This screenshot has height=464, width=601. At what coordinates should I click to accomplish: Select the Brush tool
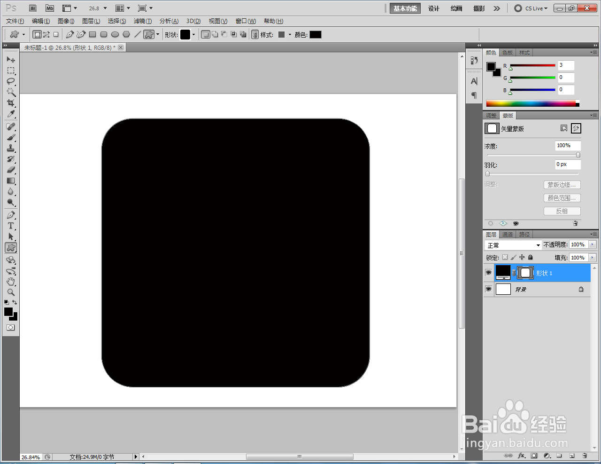tap(11, 137)
